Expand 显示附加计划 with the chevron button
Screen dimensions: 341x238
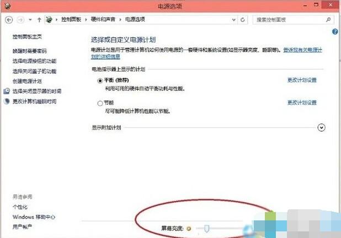322,128
